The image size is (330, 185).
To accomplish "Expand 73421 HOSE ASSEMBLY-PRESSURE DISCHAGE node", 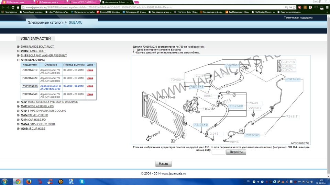I will (x=18, y=102).
